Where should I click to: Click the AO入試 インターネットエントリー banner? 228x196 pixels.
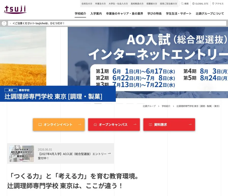point(148,63)
